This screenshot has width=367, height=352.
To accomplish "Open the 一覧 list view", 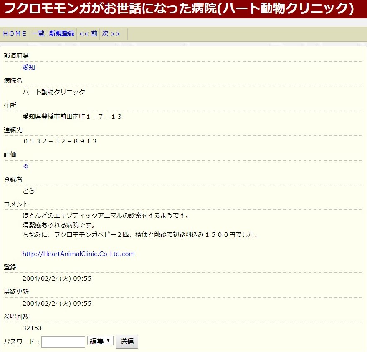I will [x=38, y=34].
